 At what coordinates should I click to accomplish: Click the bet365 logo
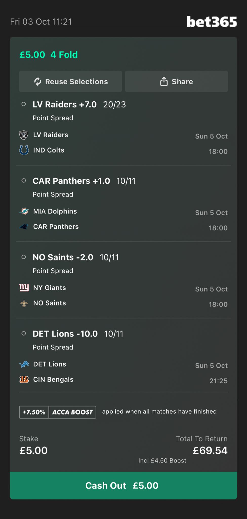(212, 22)
